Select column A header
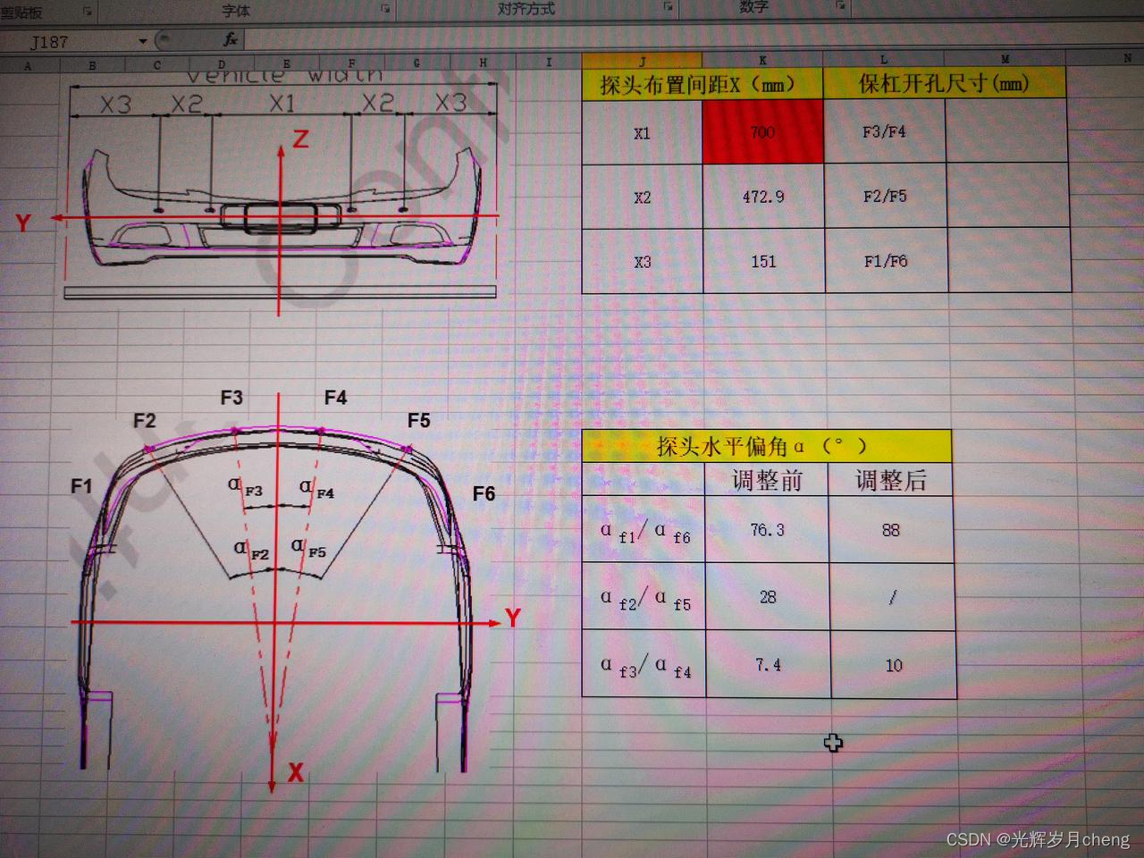Screen dimensions: 1144x858 29,65
